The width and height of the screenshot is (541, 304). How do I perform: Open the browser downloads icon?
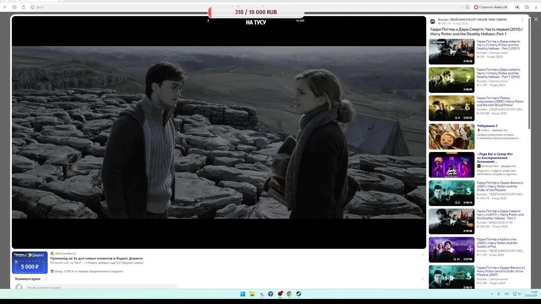click(536, 7)
